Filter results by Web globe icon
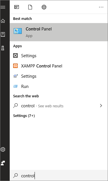This screenshot has width=108, height=181. [x=44, y=7]
